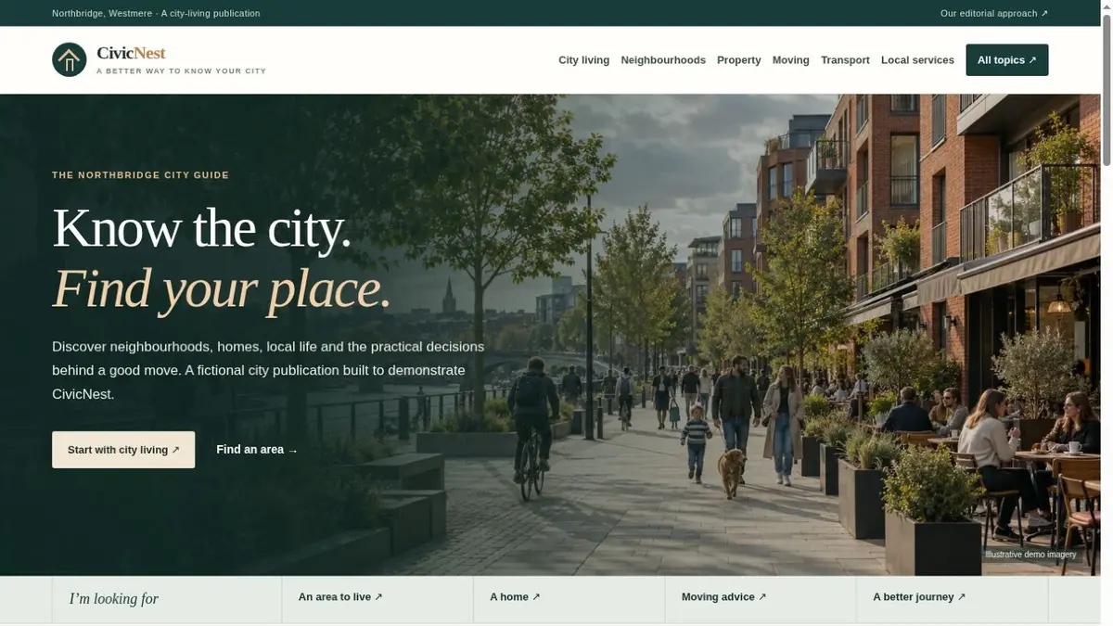Select the Transport navigation link
The image size is (1113, 626).
click(x=845, y=60)
